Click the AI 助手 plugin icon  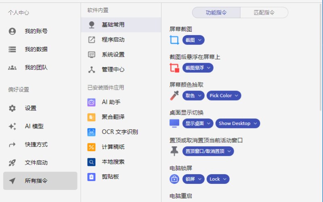click(92, 102)
